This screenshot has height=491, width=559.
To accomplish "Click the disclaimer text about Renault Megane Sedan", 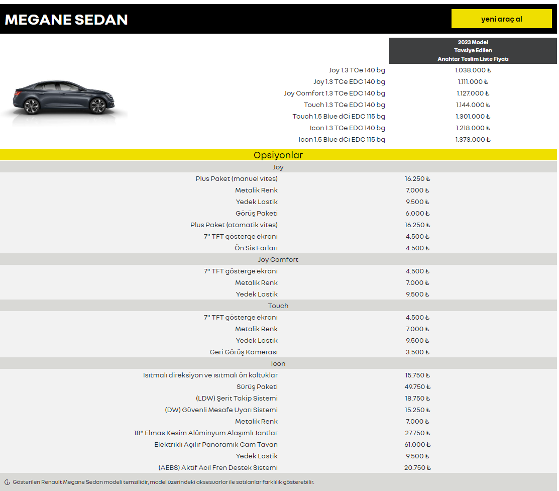I will [163, 482].
